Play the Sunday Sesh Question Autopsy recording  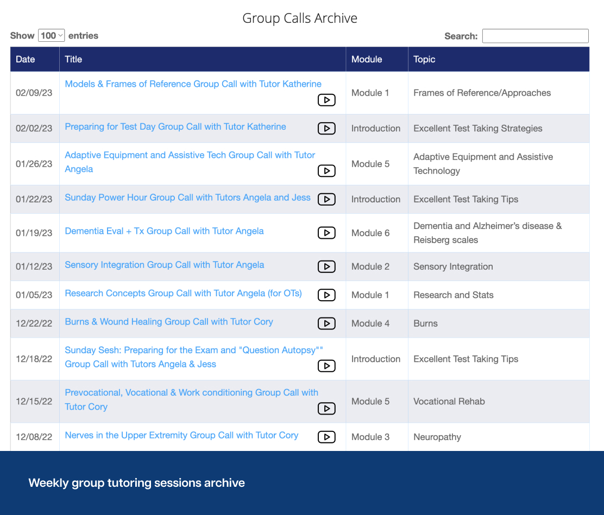click(x=326, y=366)
